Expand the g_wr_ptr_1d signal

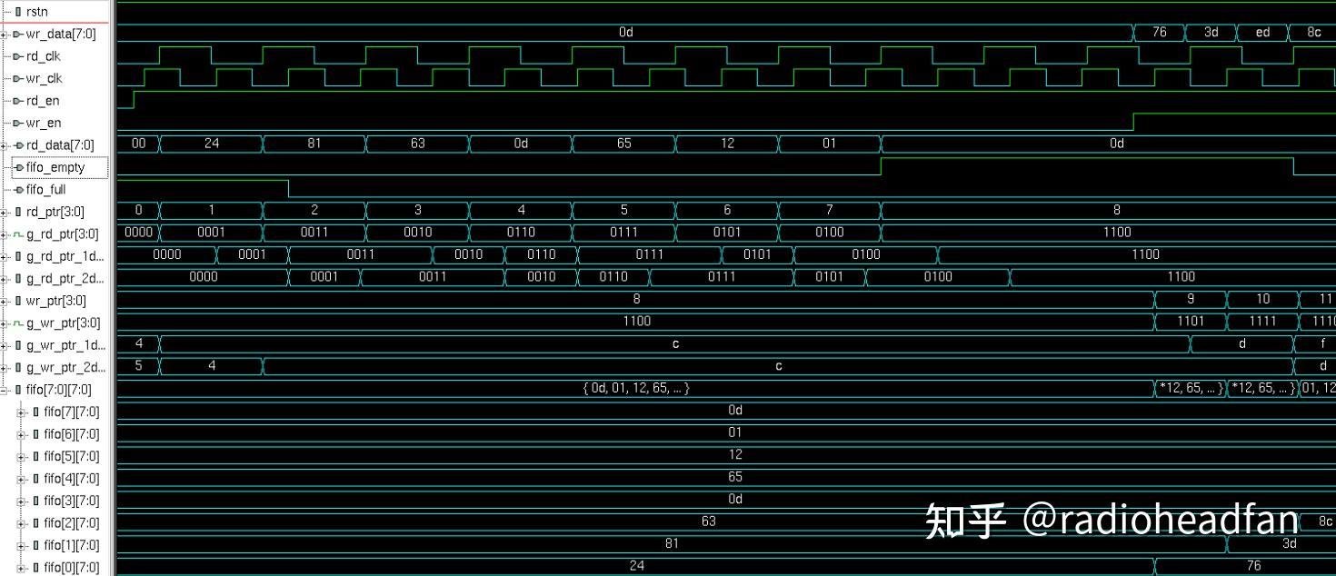pos(4,344)
